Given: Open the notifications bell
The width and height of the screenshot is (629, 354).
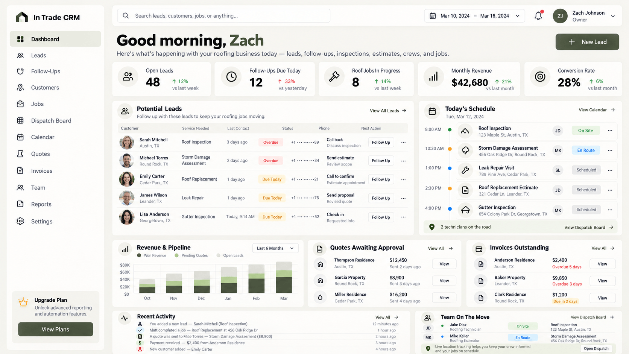Looking at the screenshot, I should [538, 16].
